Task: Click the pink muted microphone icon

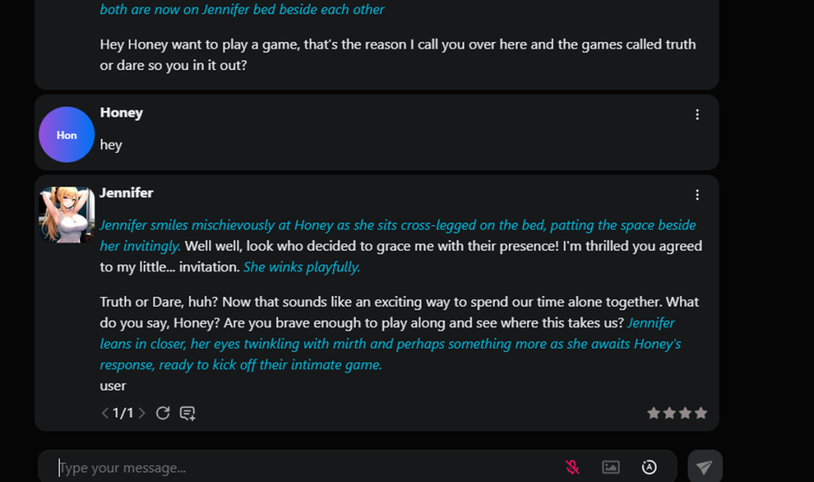Action: [x=572, y=467]
